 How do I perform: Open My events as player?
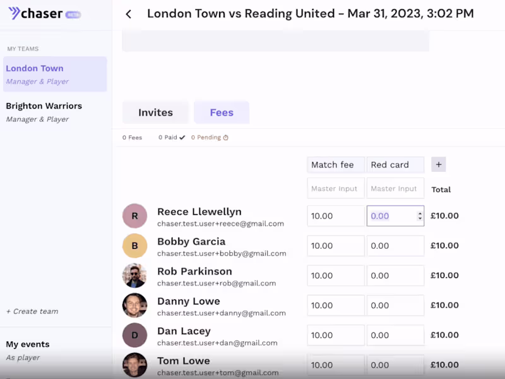(x=28, y=351)
